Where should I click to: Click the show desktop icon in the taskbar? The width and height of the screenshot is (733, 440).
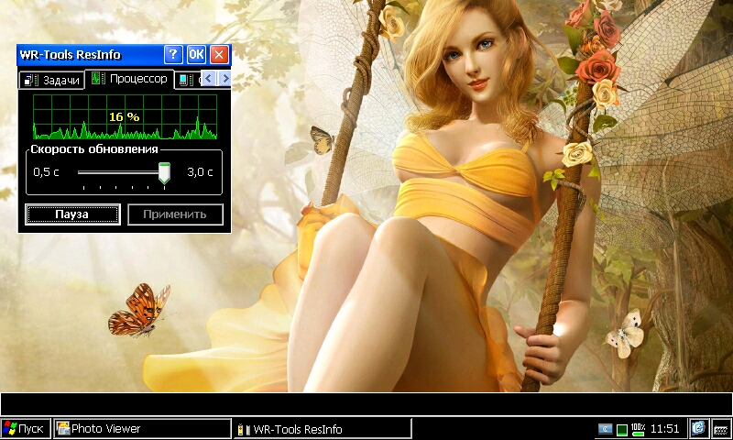coord(698,428)
